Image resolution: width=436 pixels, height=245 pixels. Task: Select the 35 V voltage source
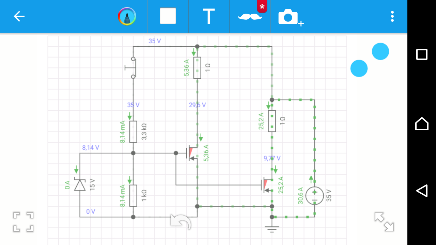point(314,196)
